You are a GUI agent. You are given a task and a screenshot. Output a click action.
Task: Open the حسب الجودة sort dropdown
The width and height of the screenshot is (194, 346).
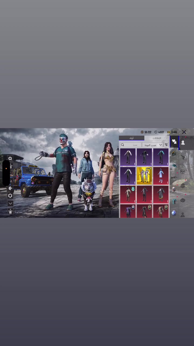click(153, 145)
